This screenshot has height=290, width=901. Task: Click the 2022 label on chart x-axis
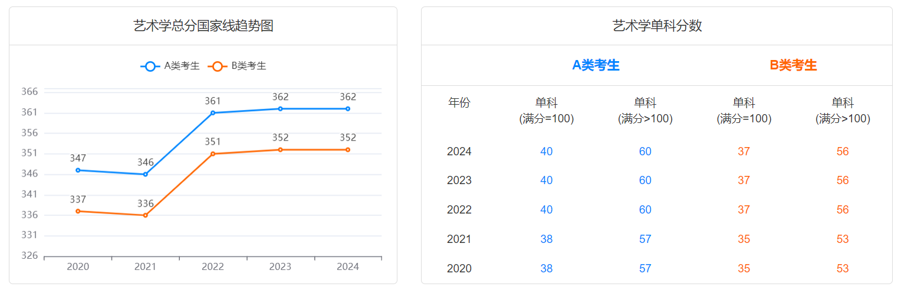pyautogui.click(x=213, y=267)
